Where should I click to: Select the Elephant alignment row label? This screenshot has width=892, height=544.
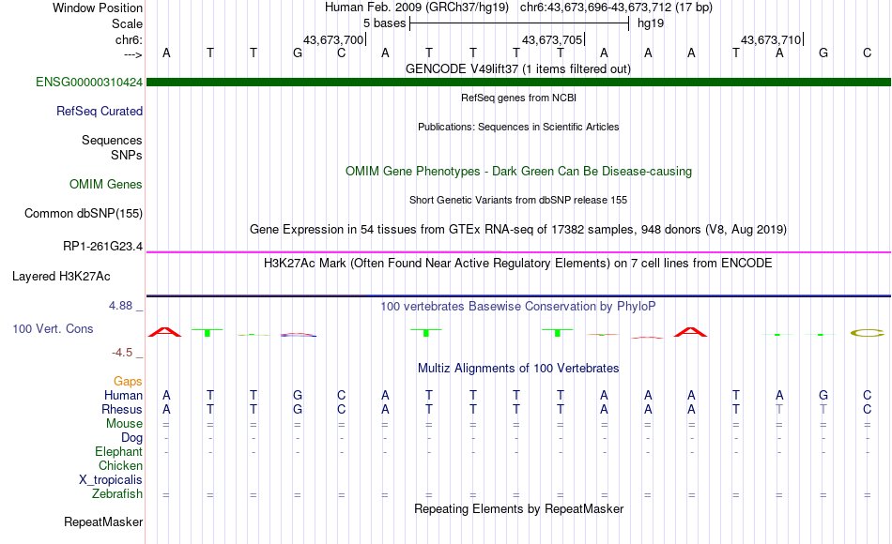[119, 451]
